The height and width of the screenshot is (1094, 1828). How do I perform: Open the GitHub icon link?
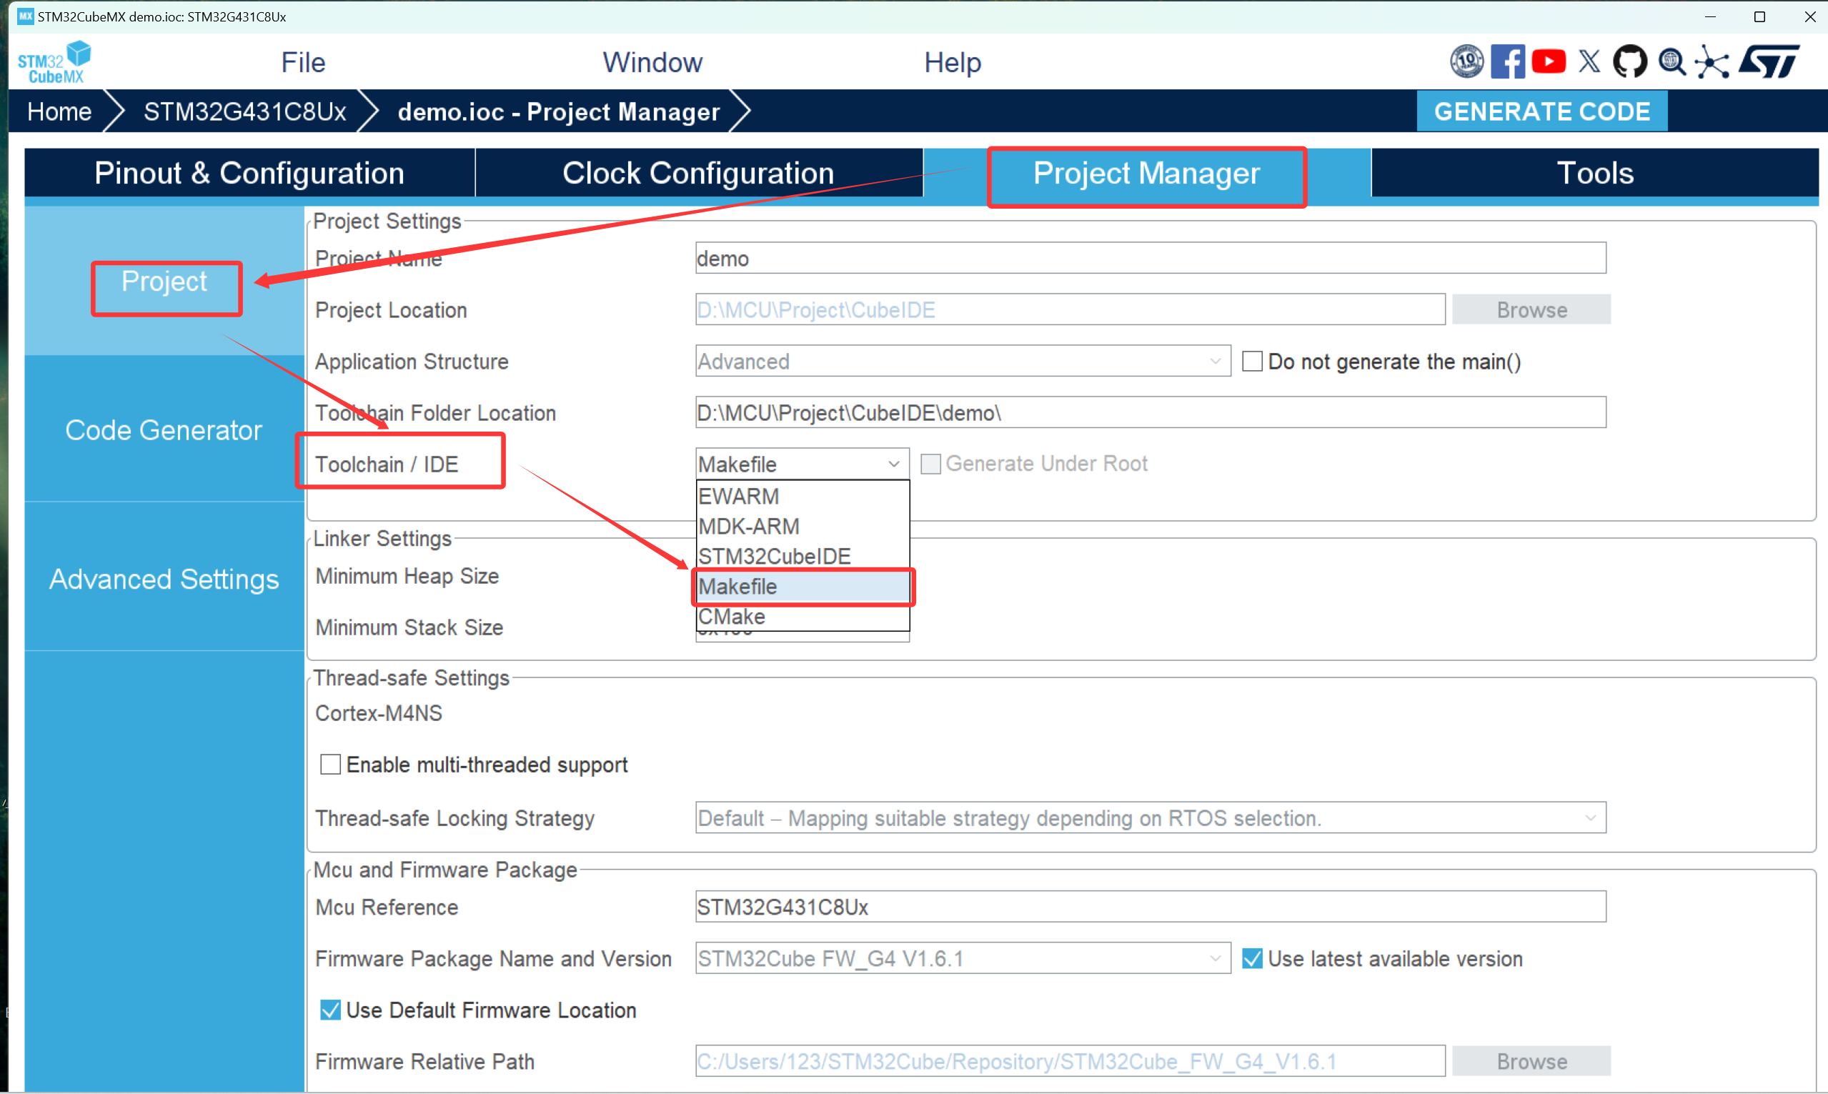coord(1630,62)
